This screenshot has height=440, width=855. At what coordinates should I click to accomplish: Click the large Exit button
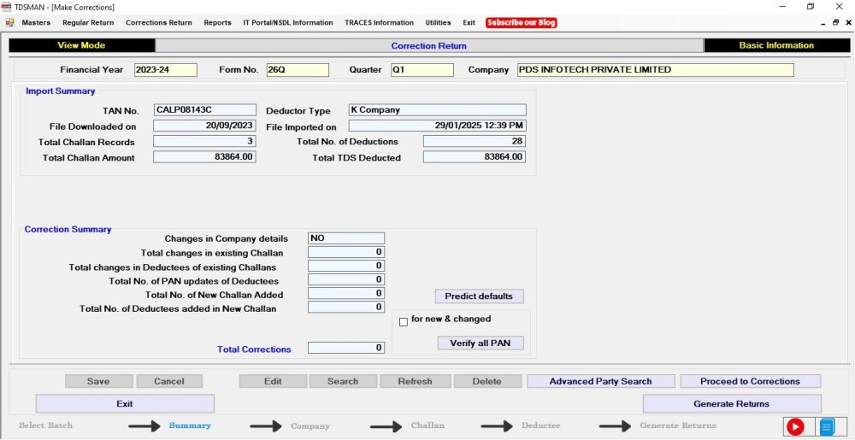tap(125, 404)
